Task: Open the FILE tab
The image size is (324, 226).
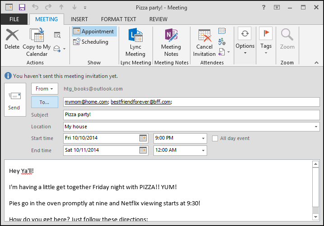Action: pos(14,19)
